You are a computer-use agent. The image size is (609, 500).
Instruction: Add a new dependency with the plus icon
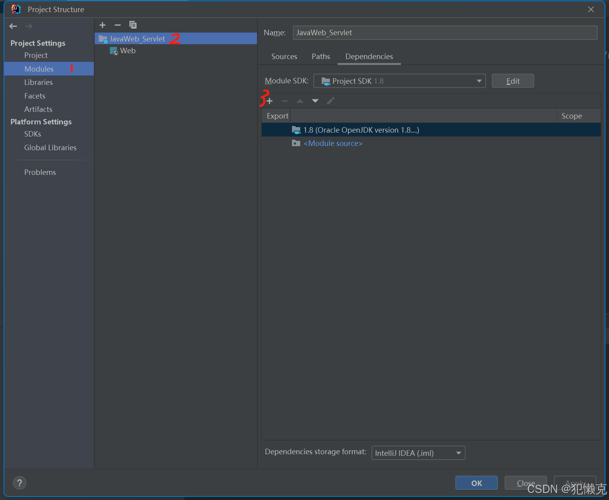click(x=269, y=101)
